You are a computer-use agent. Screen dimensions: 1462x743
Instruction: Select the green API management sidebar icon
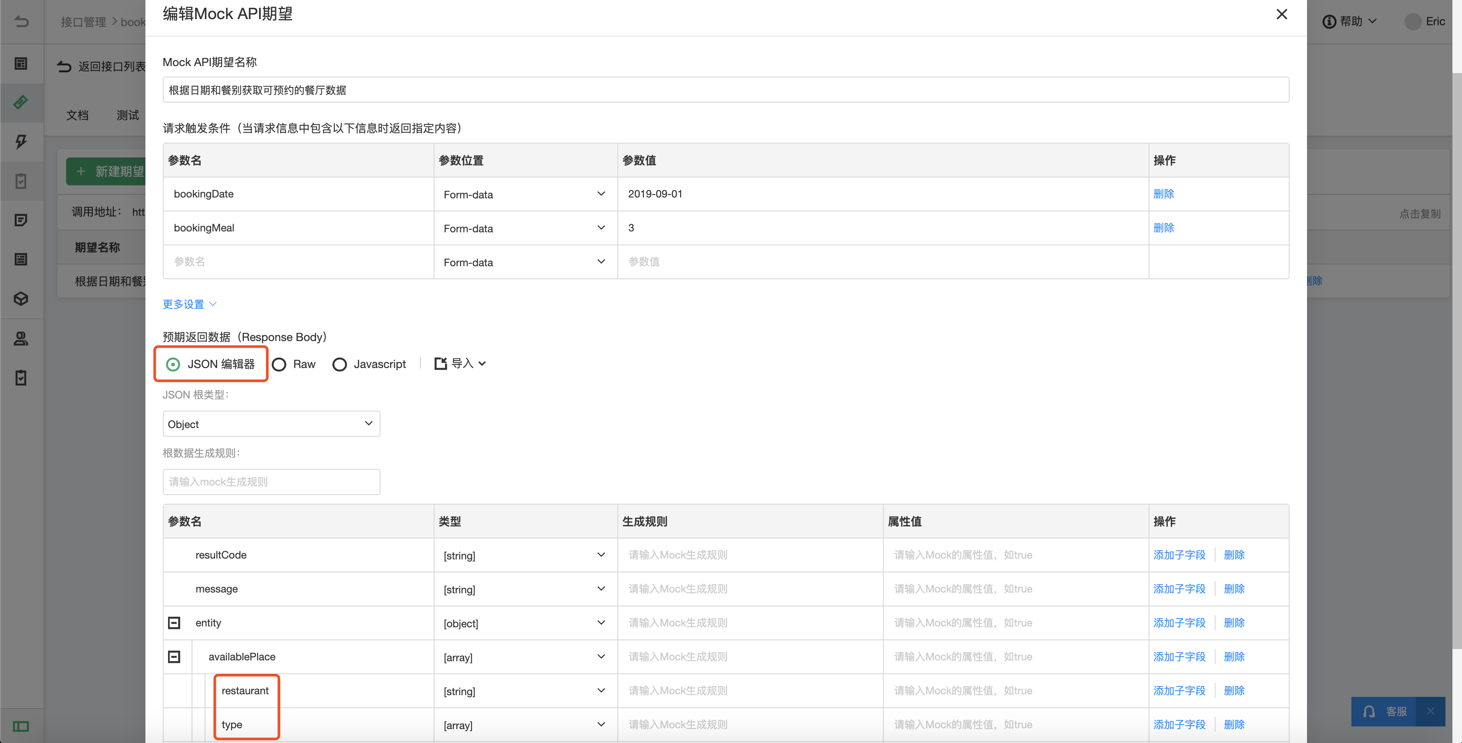pos(21,103)
